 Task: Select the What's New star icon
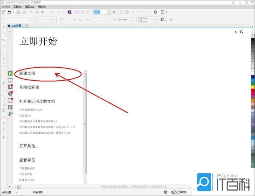point(10,87)
